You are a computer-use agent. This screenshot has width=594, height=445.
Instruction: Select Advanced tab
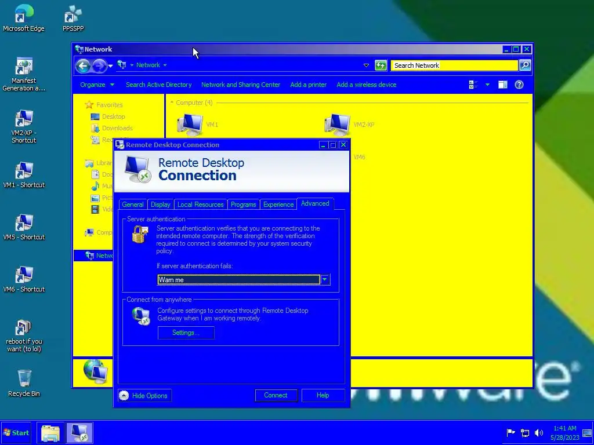tap(315, 203)
